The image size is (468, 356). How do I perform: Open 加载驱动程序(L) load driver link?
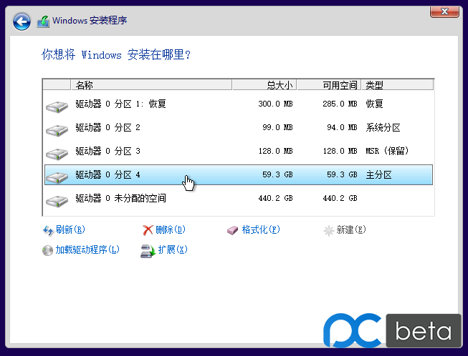87,250
